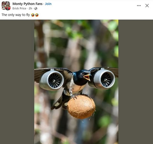
Task: Click the 2h post timestamp
Action: pyautogui.click(x=30, y=8)
